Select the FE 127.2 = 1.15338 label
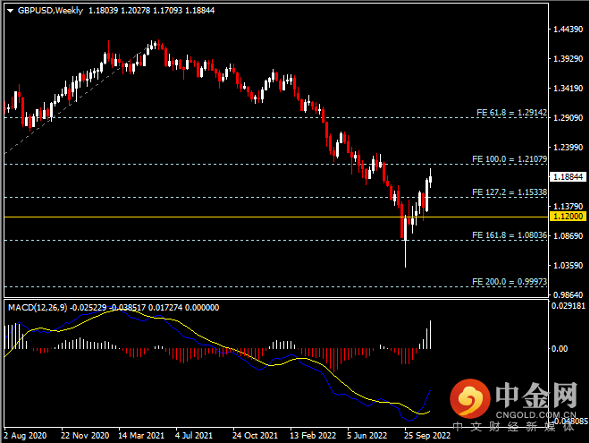The height and width of the screenshot is (443, 590). (510, 192)
